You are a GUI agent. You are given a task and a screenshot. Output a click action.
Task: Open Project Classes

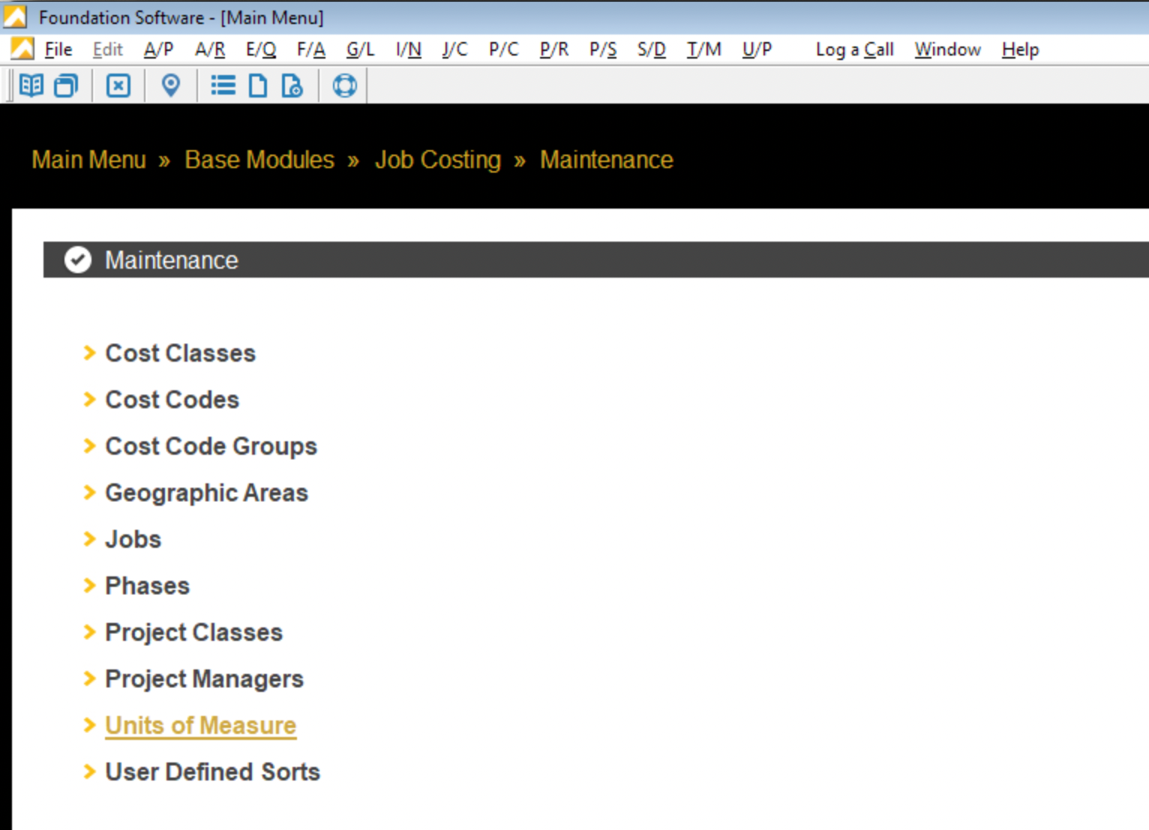[x=194, y=632]
